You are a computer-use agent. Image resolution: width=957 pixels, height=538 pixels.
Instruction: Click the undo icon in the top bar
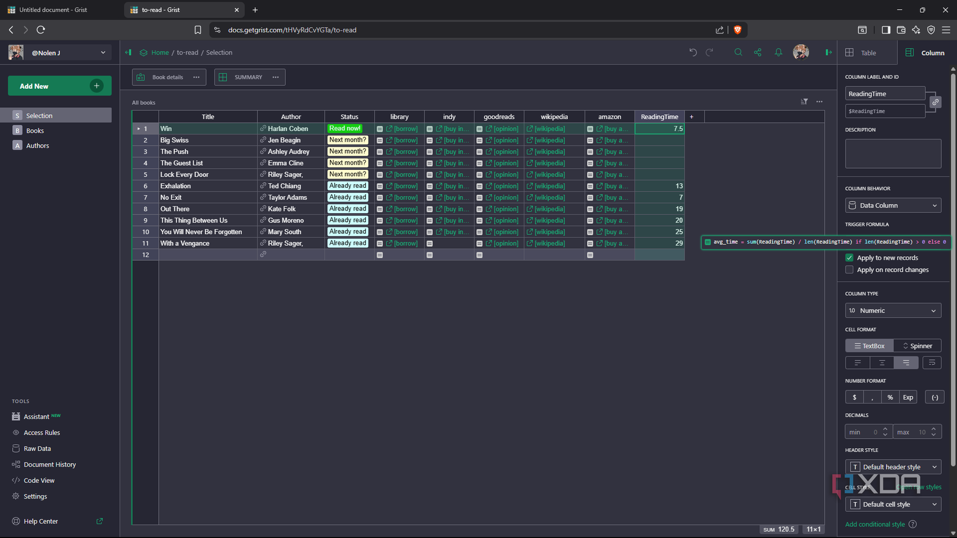tap(693, 52)
